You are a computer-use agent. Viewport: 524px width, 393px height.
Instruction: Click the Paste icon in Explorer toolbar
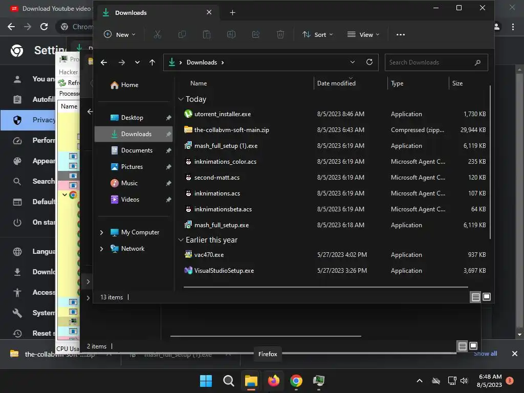(207, 34)
